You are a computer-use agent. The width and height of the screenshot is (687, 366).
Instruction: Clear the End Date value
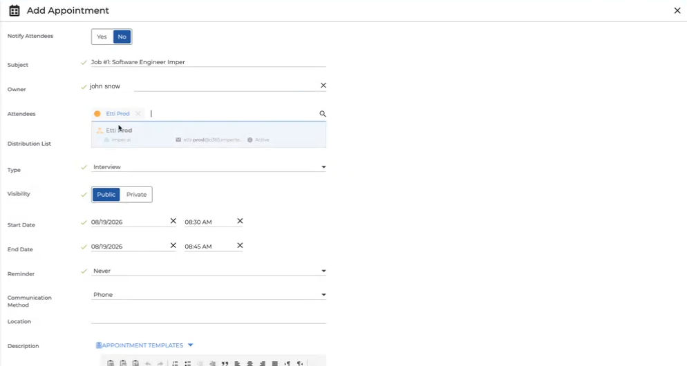[173, 246]
